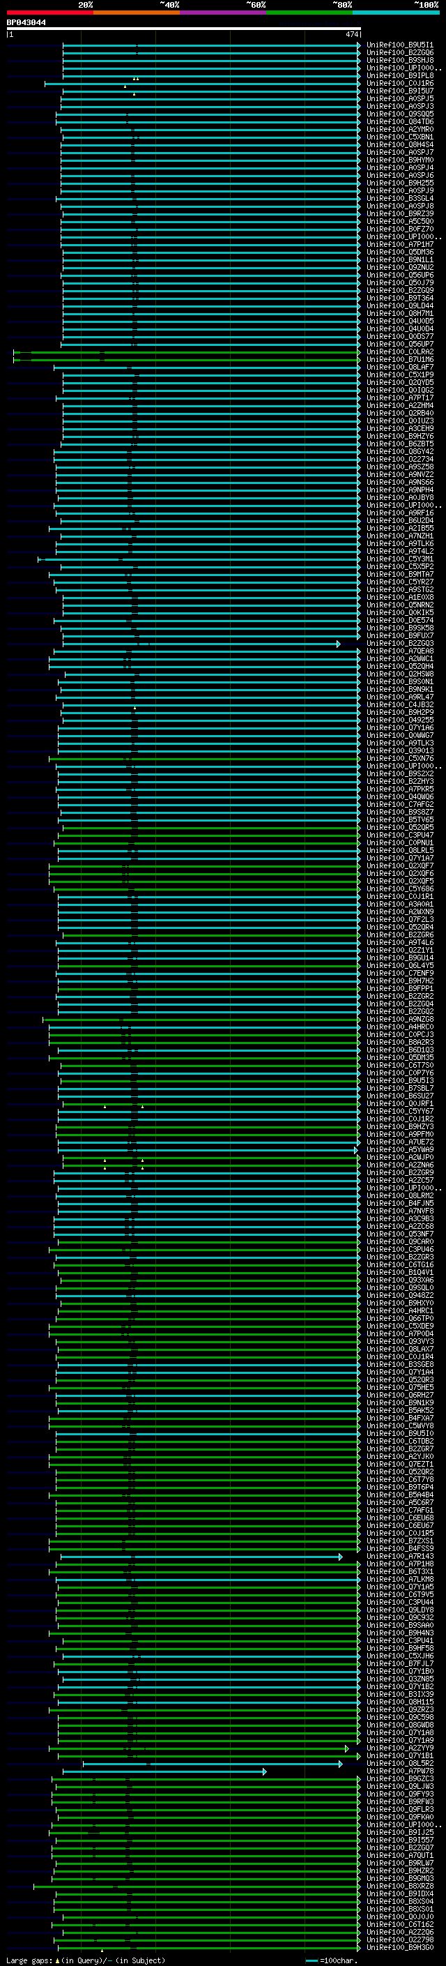
Task: Click UniRef100_B9U5I3 label
Action: point(399,1080)
